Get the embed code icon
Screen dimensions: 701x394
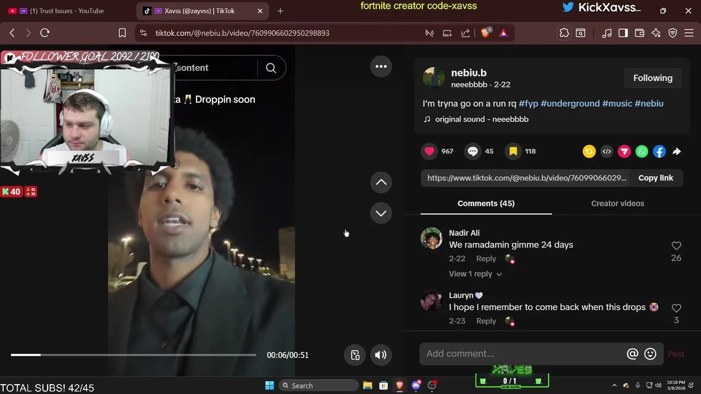[607, 152]
